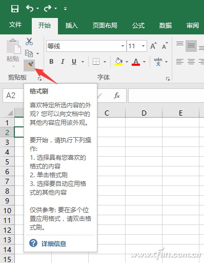This screenshot has width=204, height=263.
Task: Click the Copy icon
Action: [29, 53]
